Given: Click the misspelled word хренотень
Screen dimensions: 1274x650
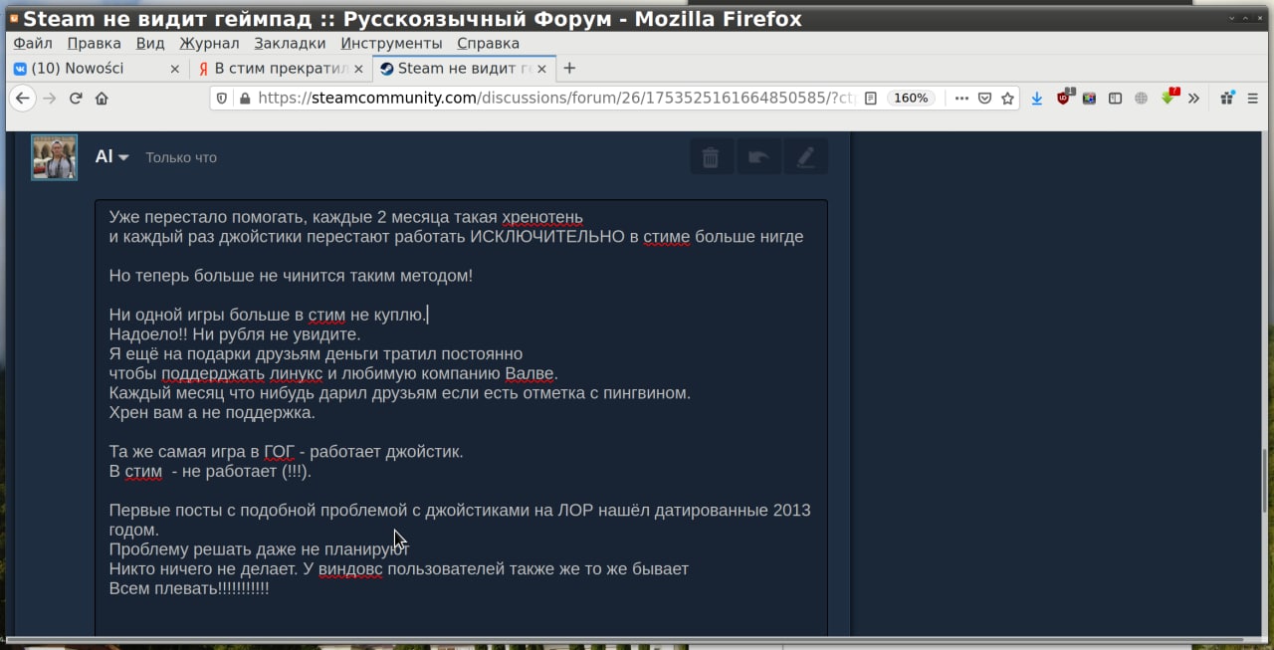Looking at the screenshot, I should pos(541,217).
